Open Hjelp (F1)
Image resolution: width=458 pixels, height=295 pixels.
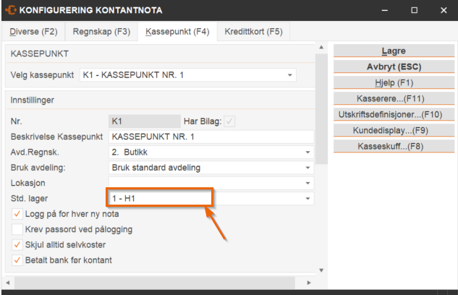coord(393,83)
